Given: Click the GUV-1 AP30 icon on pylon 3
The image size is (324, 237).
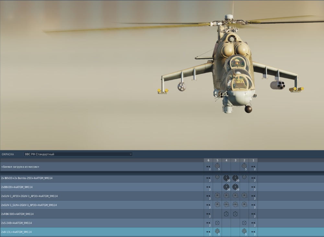Looking at the screenshot, I should pos(235,196).
